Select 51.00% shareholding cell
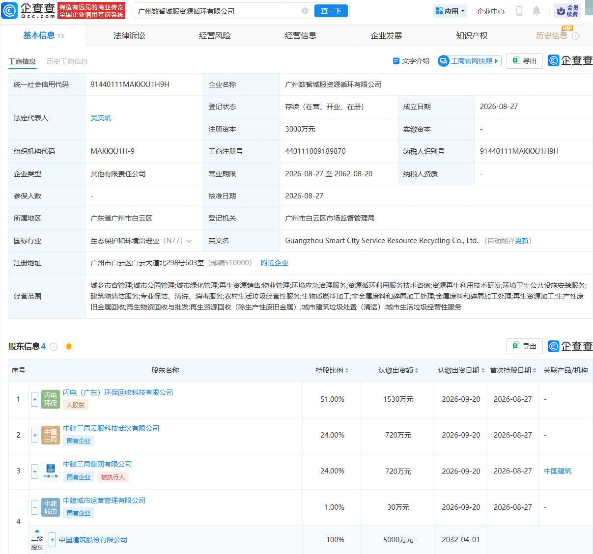This screenshot has width=593, height=554. click(333, 399)
